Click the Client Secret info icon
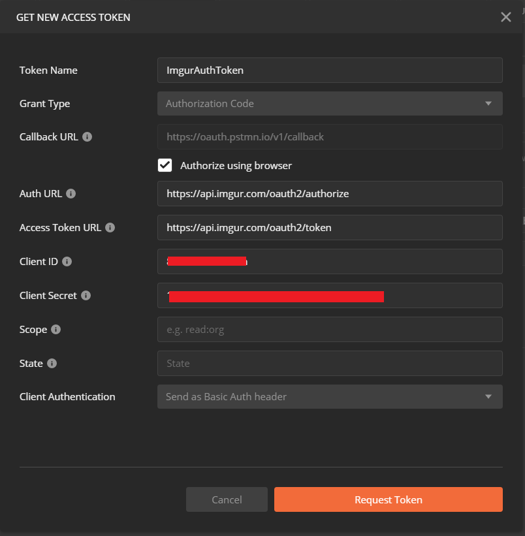This screenshot has width=525, height=536. (x=86, y=295)
